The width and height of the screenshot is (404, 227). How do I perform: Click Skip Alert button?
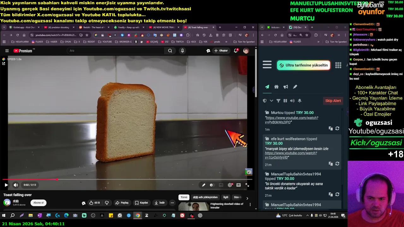[x=333, y=101]
